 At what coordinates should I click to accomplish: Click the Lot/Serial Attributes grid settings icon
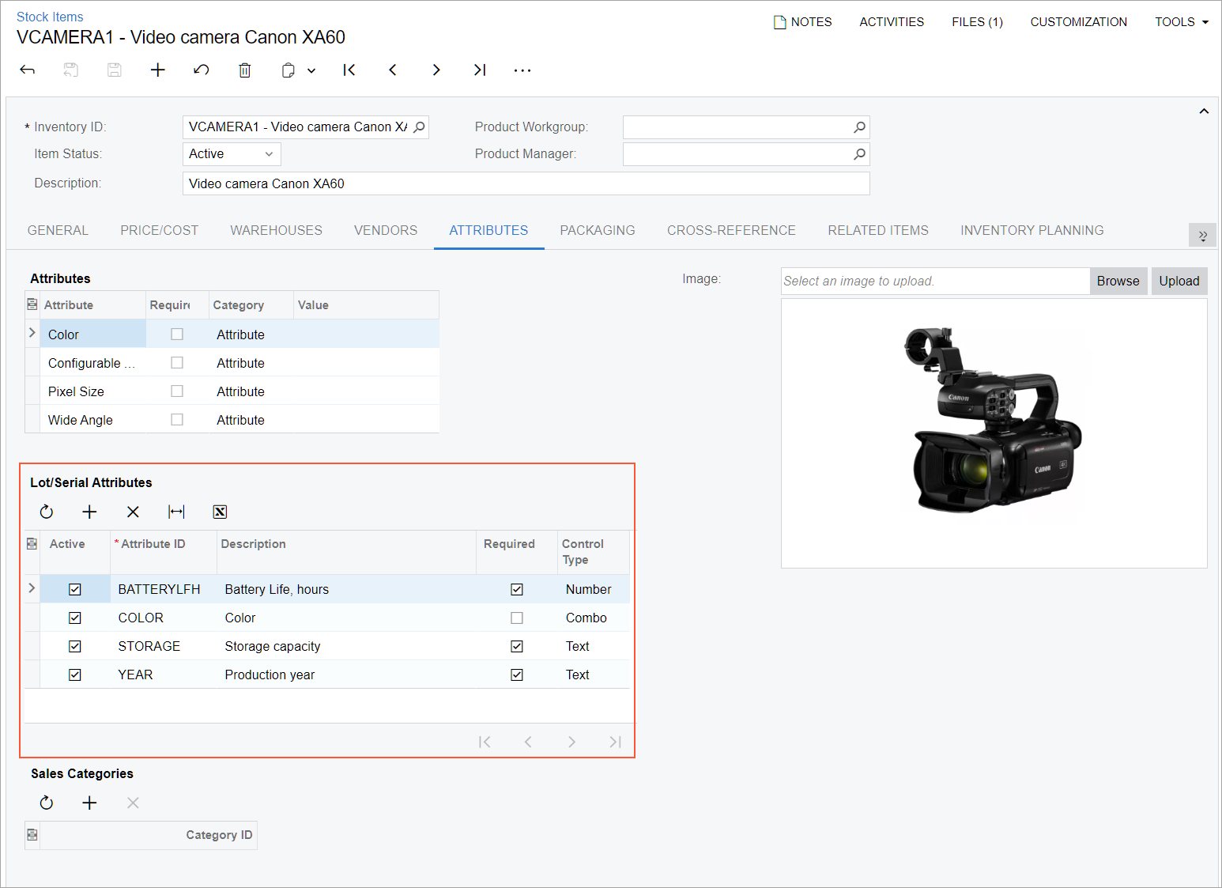[x=32, y=543]
